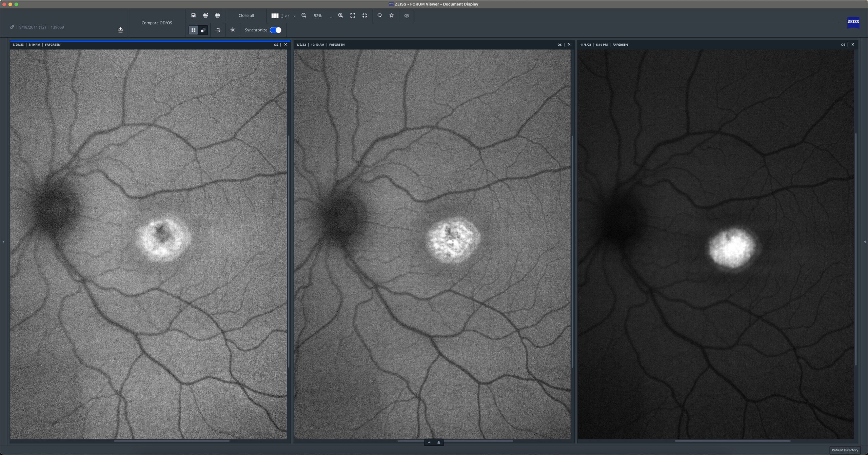Screen dimensions: 868x455
Task: Mark document with star icon
Action: coord(392,15)
